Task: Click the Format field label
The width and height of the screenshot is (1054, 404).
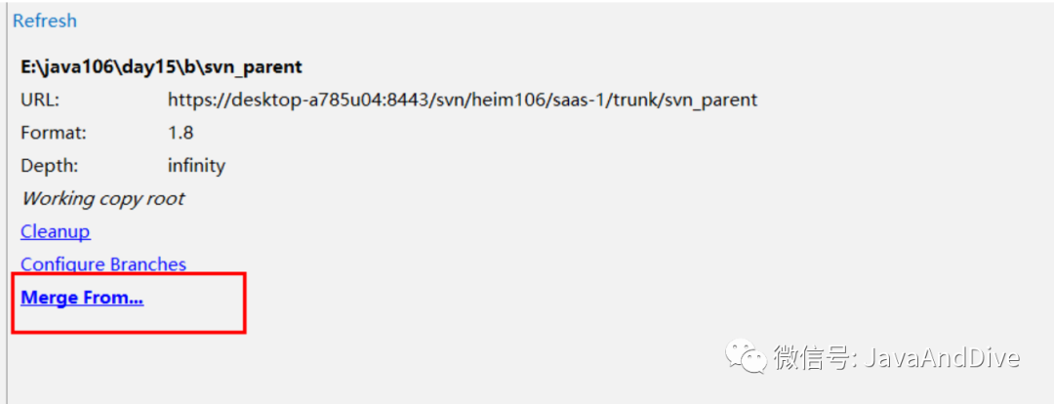Action: (x=54, y=132)
